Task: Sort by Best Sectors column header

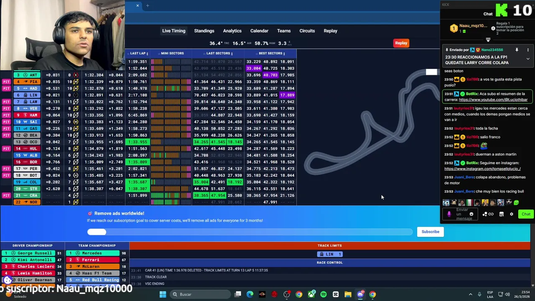Action: coord(270,53)
